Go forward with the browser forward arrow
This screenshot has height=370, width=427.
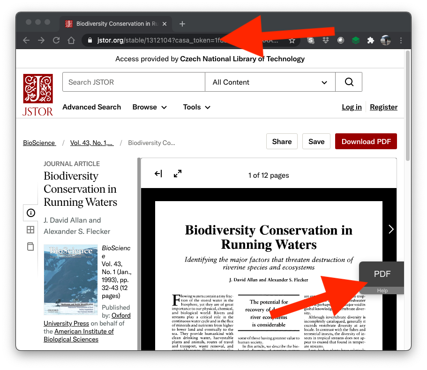[41, 41]
